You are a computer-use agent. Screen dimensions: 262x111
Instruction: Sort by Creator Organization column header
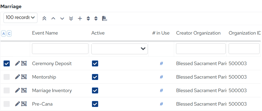click(x=198, y=33)
